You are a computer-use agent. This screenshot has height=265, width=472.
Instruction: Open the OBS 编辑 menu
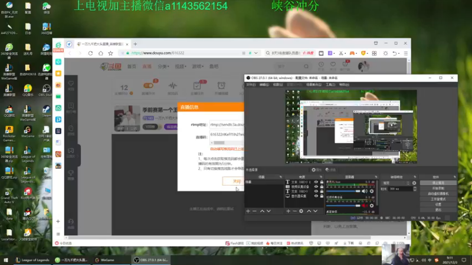[264, 85]
